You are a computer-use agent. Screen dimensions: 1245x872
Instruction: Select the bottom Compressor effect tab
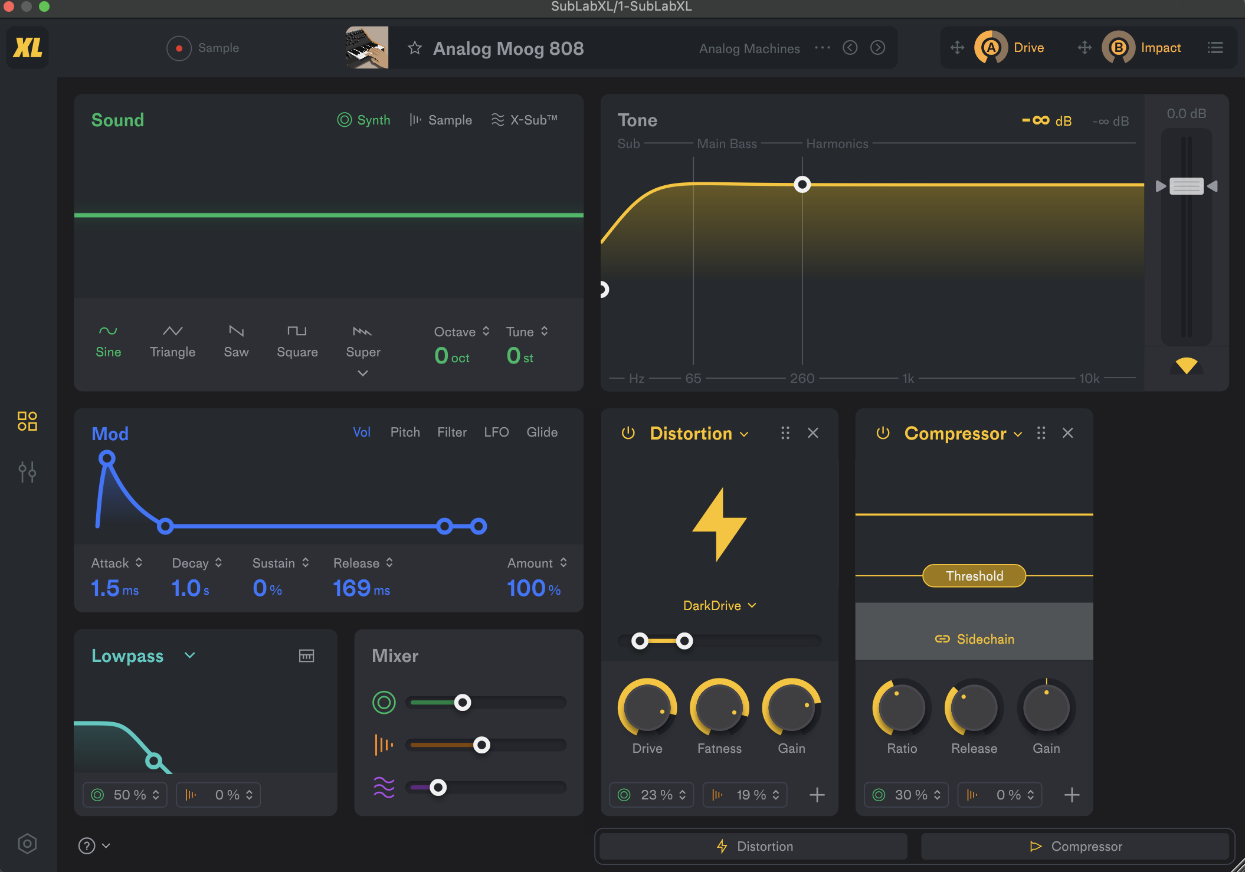click(x=1075, y=846)
